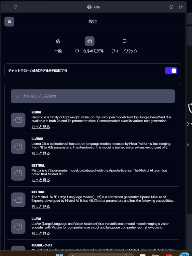This screenshot has width=192, height=256.
Task: Click the LLaVA model puzzle icon
Action: coord(18,226)
